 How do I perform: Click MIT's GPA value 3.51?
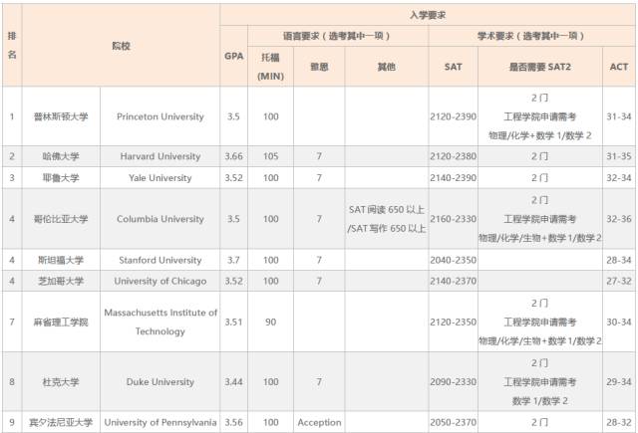click(233, 322)
